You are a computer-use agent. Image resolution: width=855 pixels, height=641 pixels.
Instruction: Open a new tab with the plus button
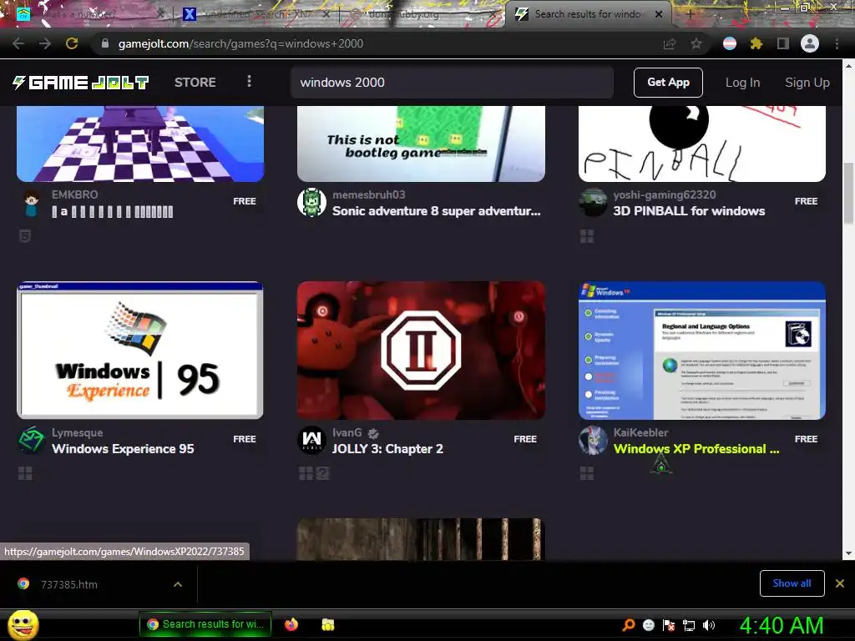click(x=691, y=14)
